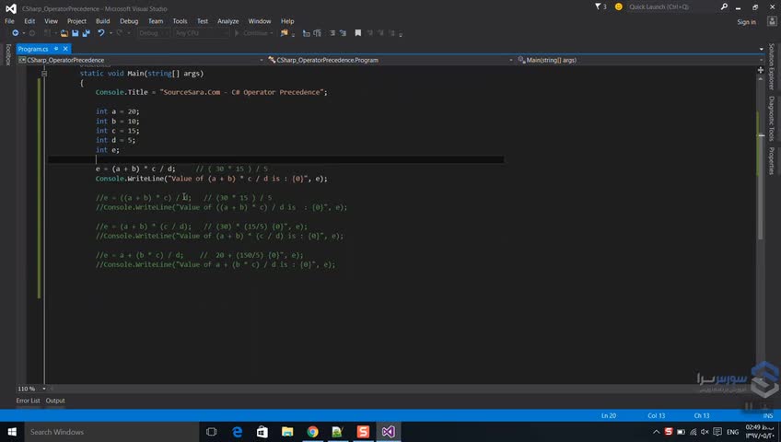The image size is (781, 442).
Task: Click the Find in Files icon
Action: coord(285,33)
